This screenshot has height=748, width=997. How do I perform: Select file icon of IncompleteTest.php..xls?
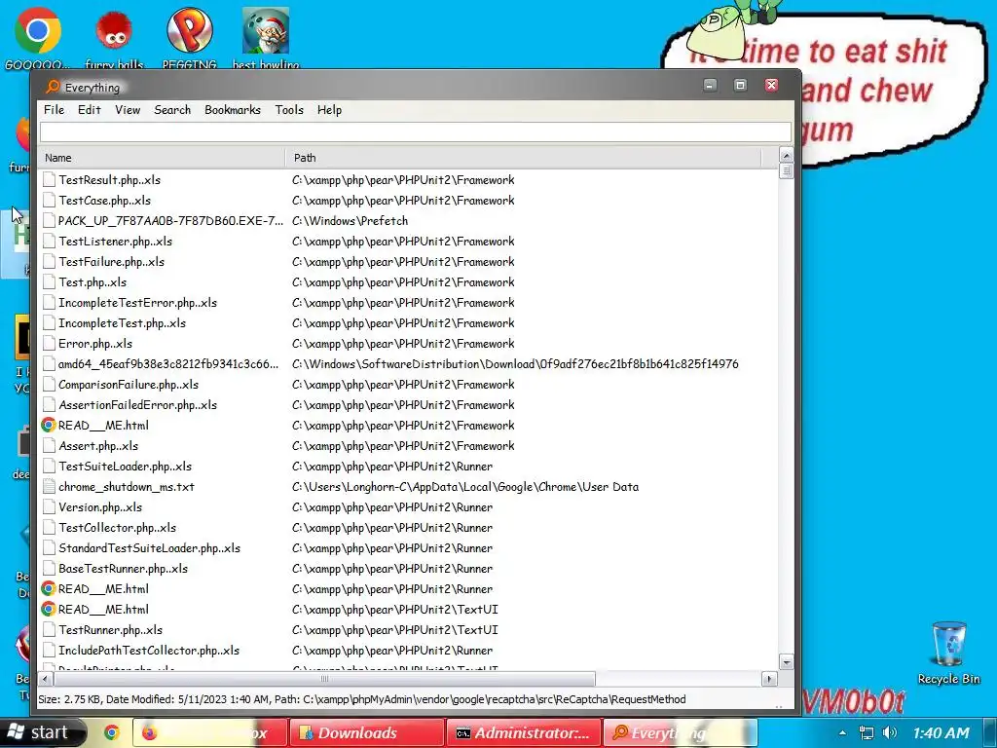pos(49,323)
